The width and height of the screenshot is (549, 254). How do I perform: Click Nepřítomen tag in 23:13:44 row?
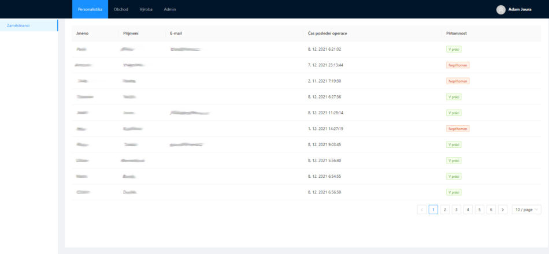[458, 65]
